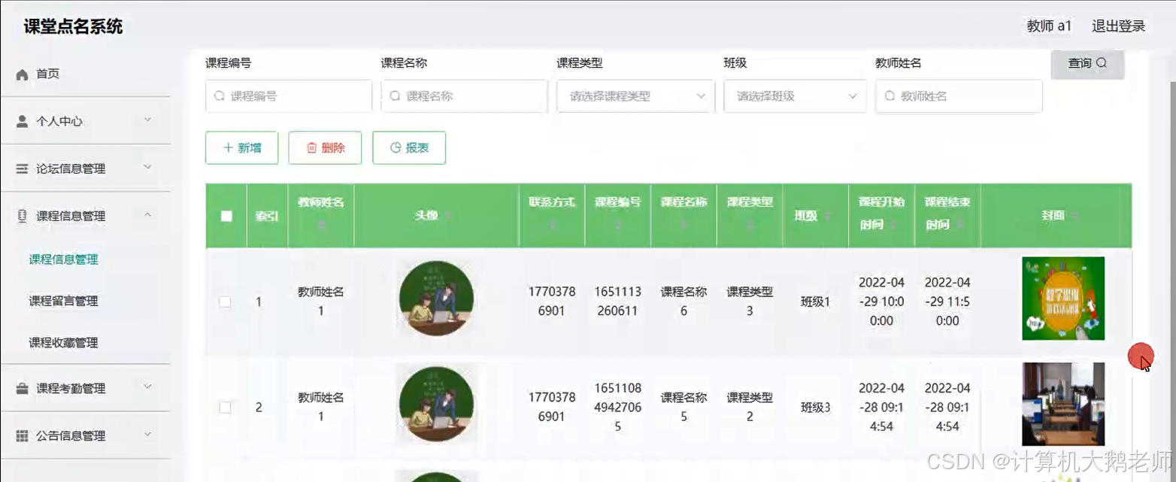Click the plus icon in the 新增 button
Viewport: 1176px width, 482px height.
pyautogui.click(x=228, y=148)
